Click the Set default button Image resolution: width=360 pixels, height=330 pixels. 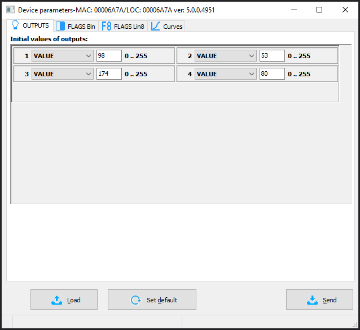pos(152,299)
